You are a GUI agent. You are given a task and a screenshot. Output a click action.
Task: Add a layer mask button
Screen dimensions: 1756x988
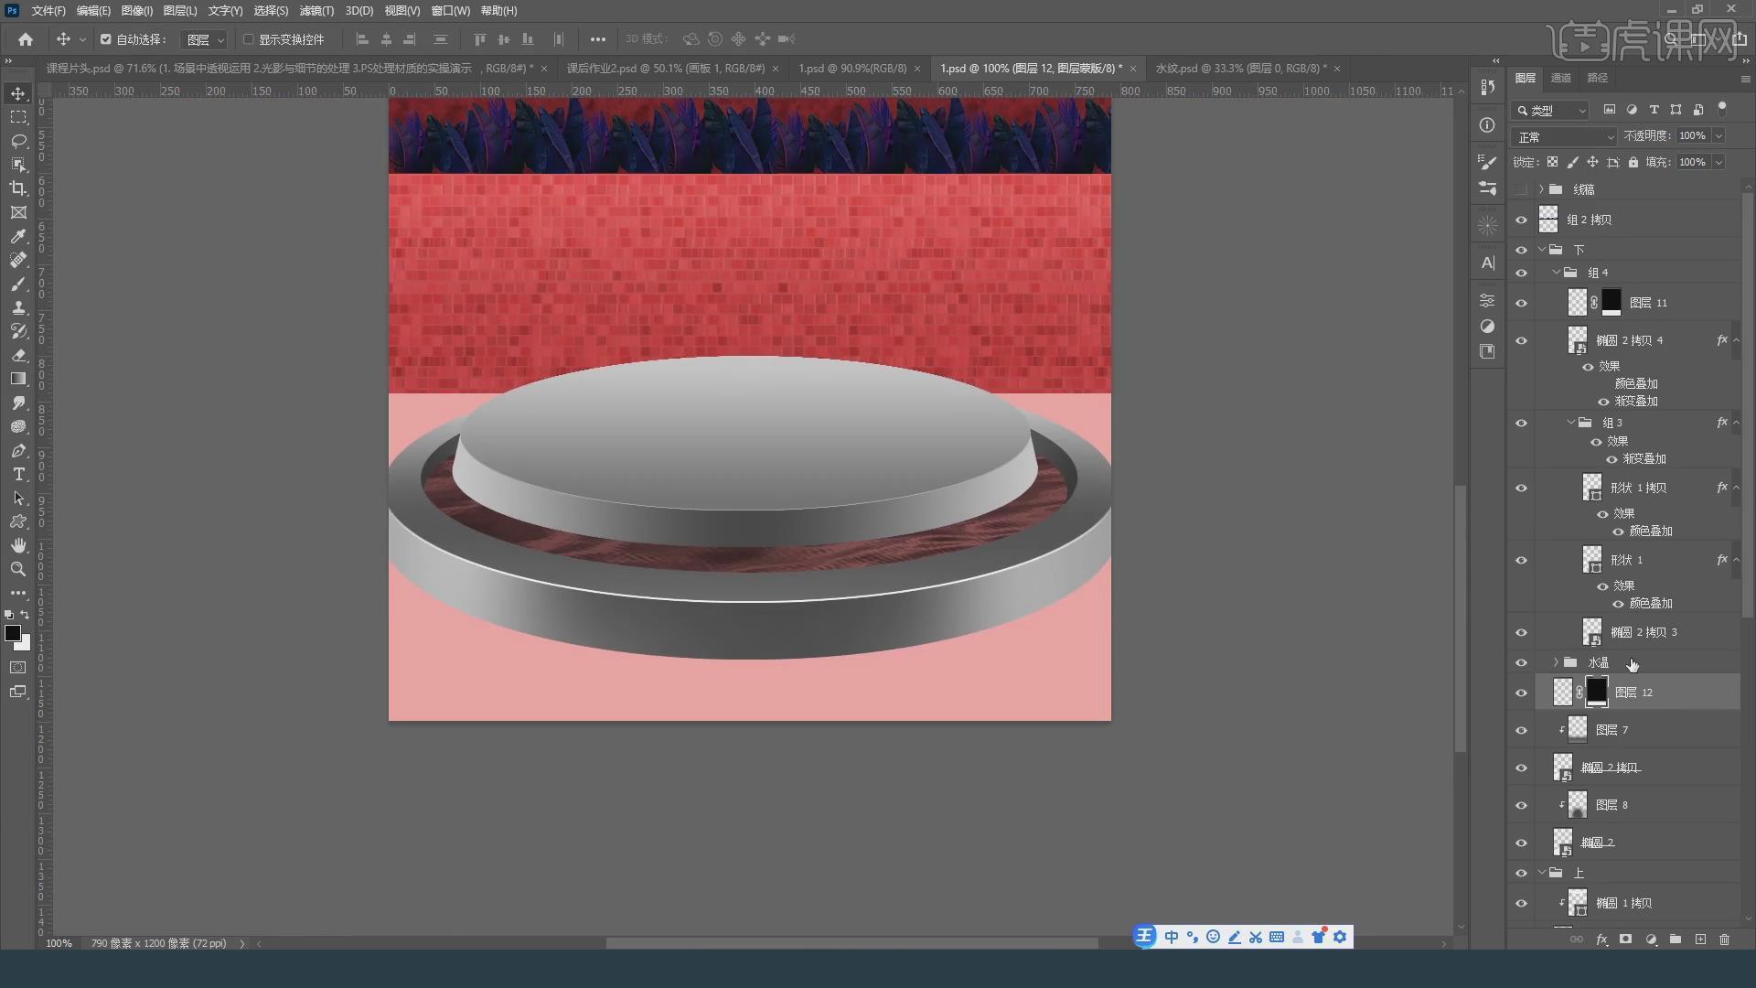click(1625, 940)
